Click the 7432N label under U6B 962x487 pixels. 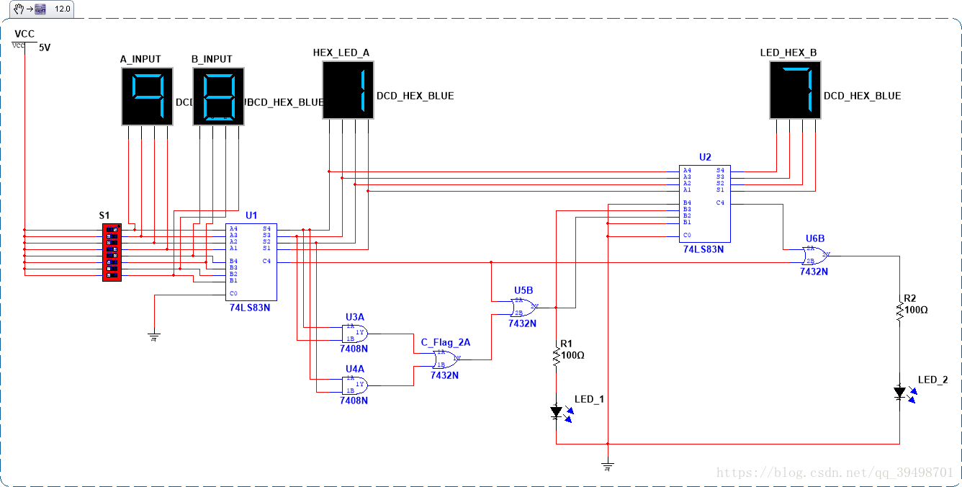(814, 272)
